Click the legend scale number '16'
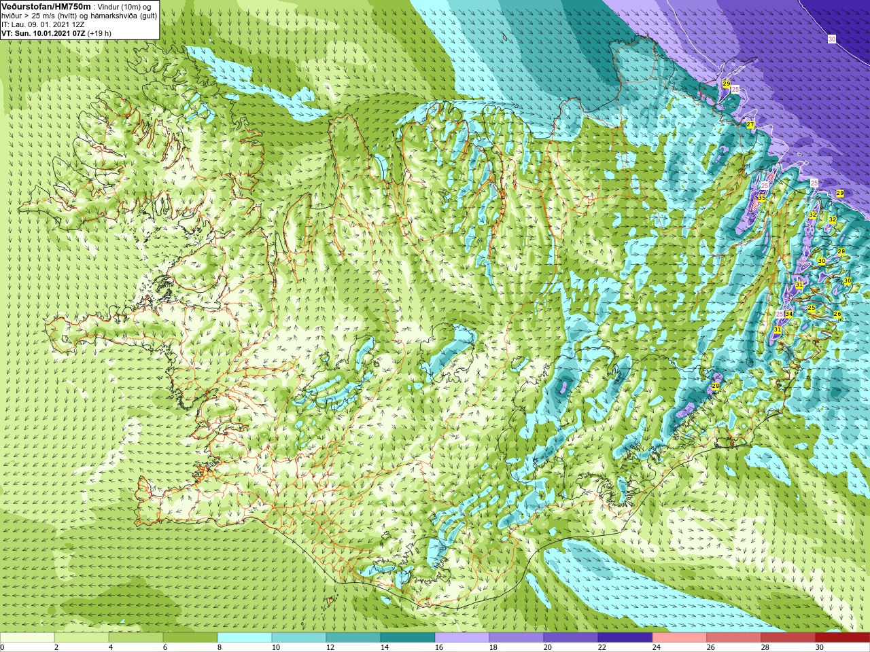Viewport: 870px width, 652px height. (x=439, y=647)
